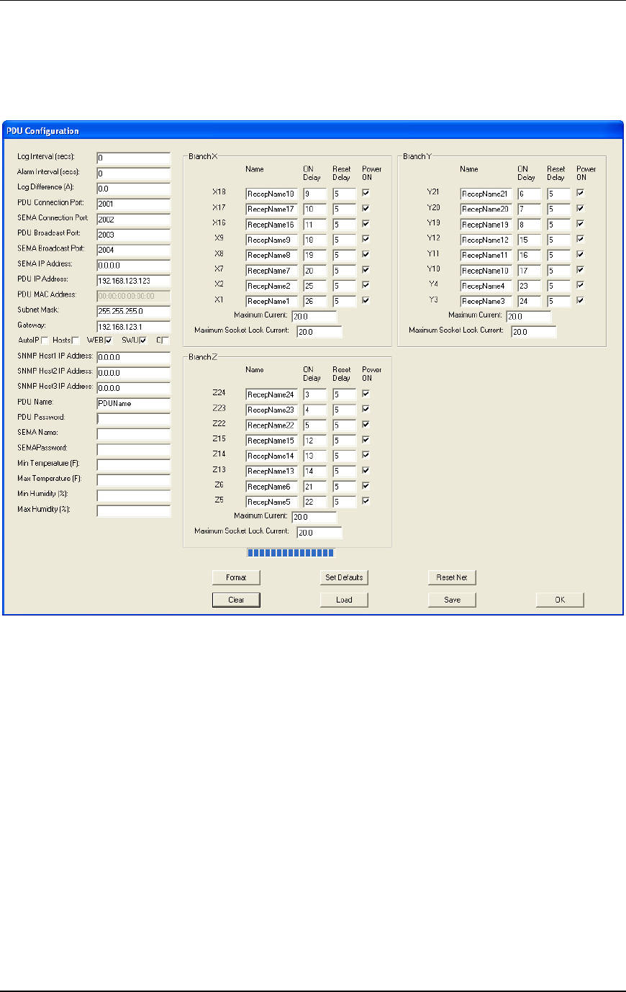Enable the AutoIP checkbox
The image size is (626, 992).
pyautogui.click(x=45, y=341)
